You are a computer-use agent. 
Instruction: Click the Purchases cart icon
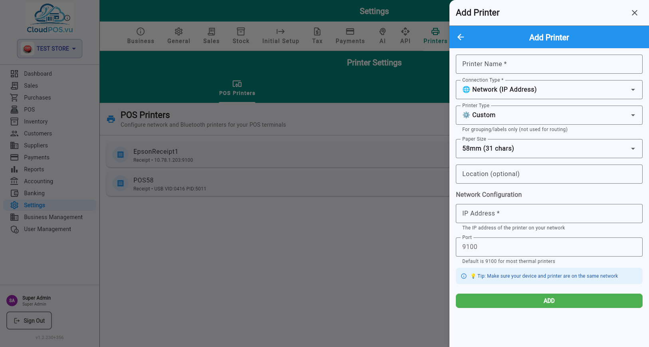[x=14, y=98]
